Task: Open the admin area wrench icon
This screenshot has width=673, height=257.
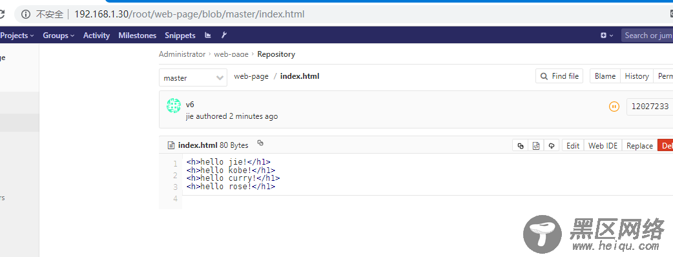Action: 224,35
